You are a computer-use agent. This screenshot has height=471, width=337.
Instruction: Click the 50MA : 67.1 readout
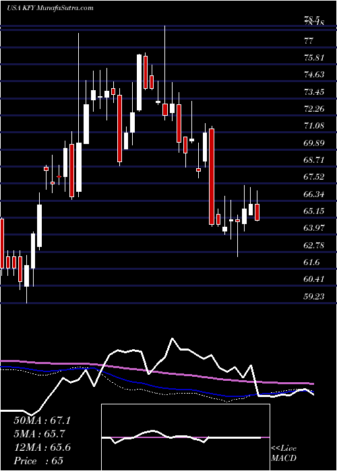coord(42,421)
